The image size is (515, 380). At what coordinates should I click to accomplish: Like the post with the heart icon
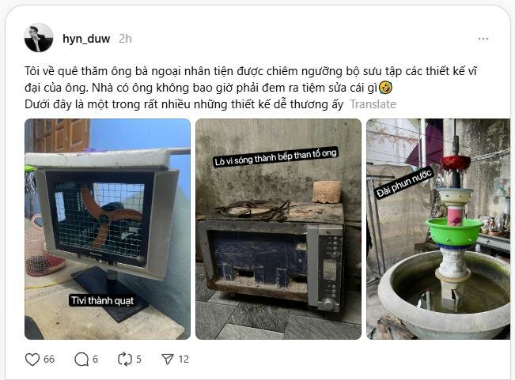(x=32, y=359)
